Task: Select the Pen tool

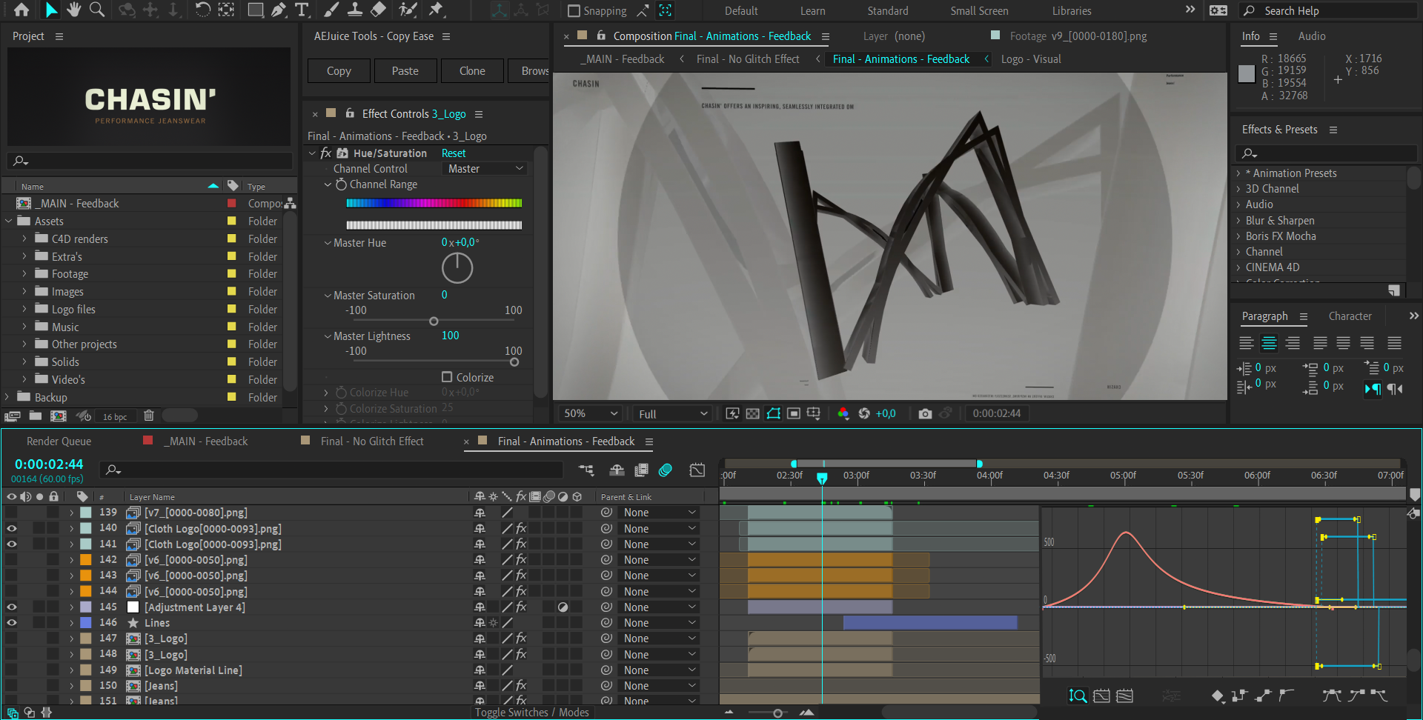Action: [x=279, y=10]
